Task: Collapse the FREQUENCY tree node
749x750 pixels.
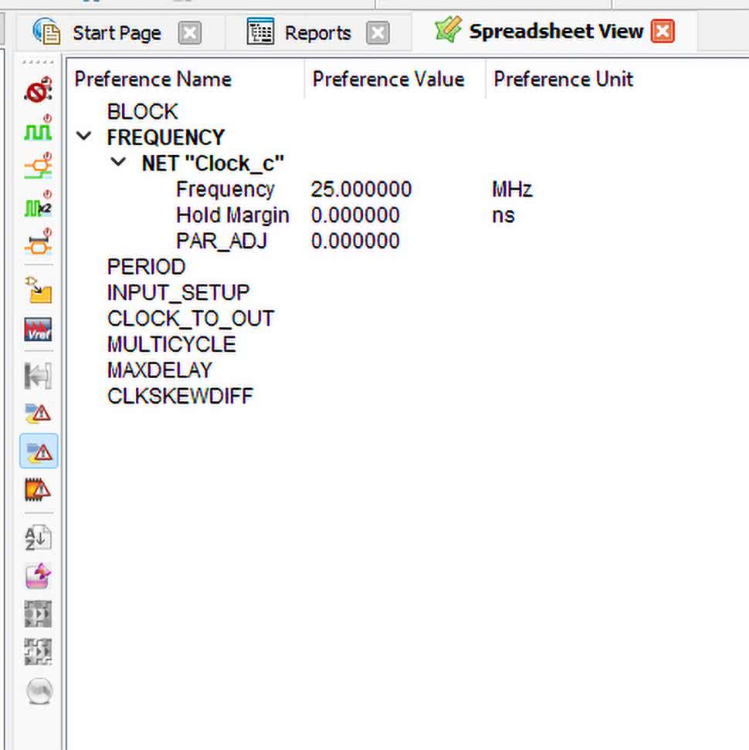Action: (84, 137)
